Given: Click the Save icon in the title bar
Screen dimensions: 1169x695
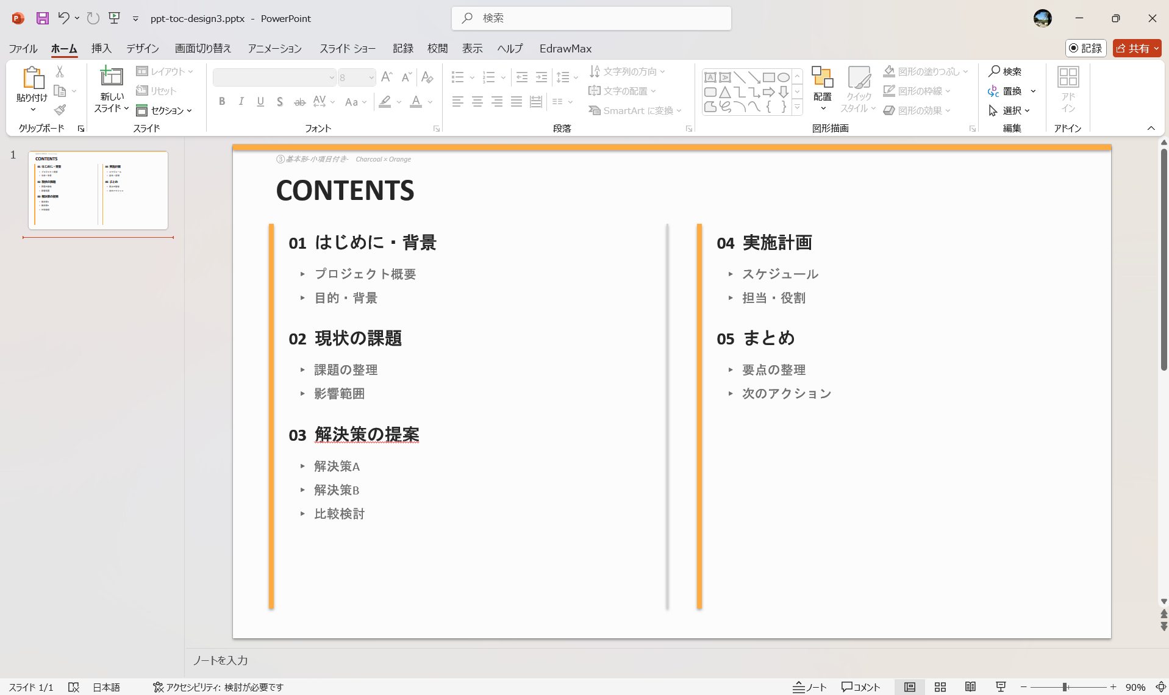Looking at the screenshot, I should click(x=42, y=18).
